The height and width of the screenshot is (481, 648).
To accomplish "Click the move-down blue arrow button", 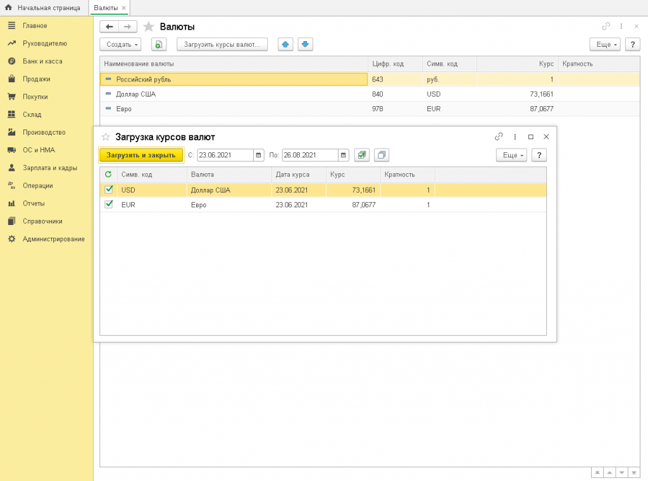I will [306, 44].
